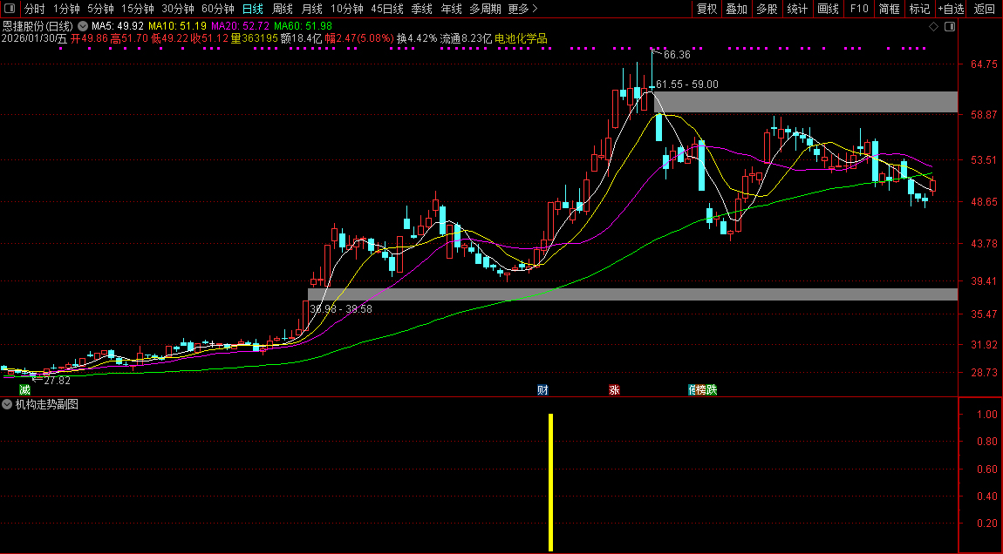Click the 恩捷股份(日线) stock title
Screen dimensions: 1003x554
tap(38, 27)
